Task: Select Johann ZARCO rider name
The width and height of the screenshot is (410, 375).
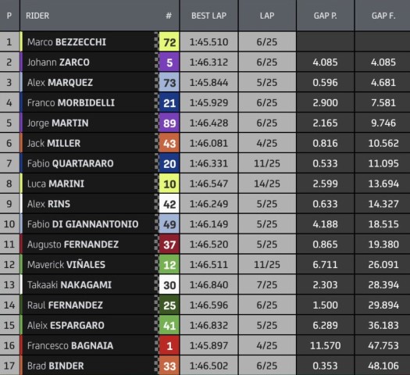Action: tap(59, 62)
